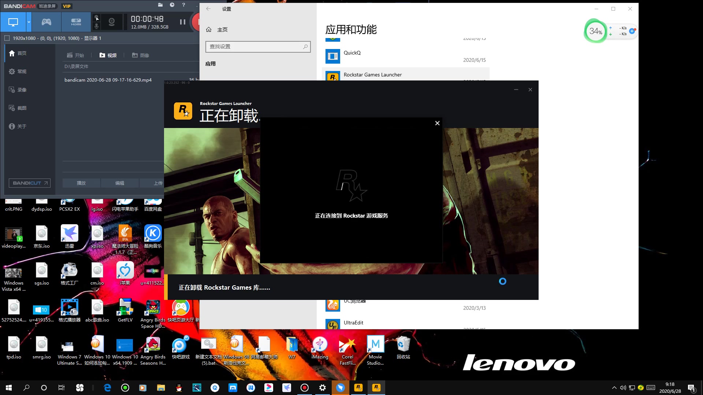Open Bandicam help question mark icon
Image resolution: width=703 pixels, height=395 pixels.
pos(183,5)
